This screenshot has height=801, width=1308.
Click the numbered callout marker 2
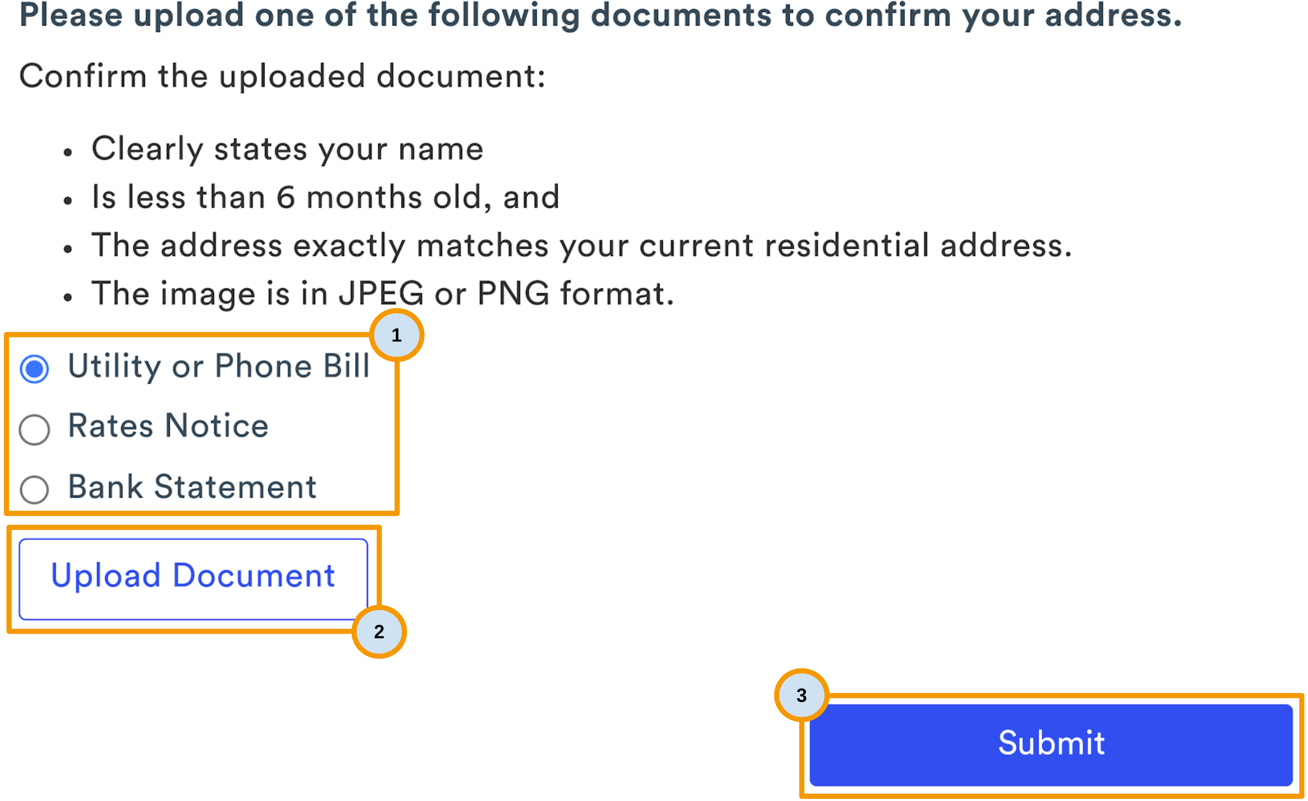(378, 632)
